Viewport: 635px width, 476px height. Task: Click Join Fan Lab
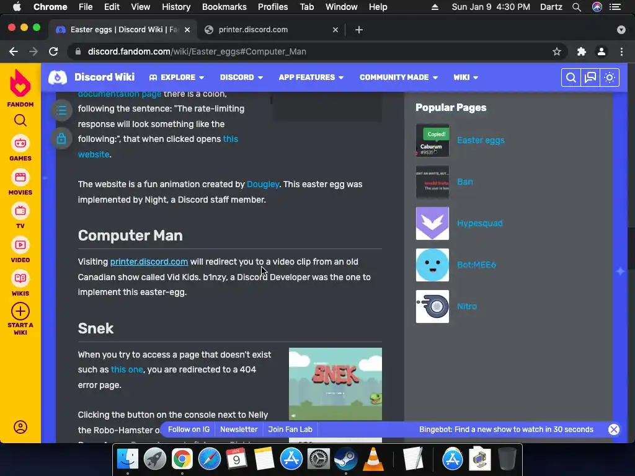coord(290,430)
